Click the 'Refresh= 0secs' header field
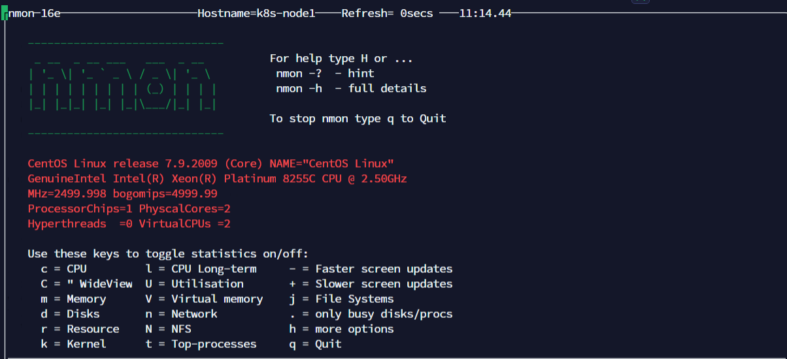Viewport: 787px width, 359px height. point(387,14)
